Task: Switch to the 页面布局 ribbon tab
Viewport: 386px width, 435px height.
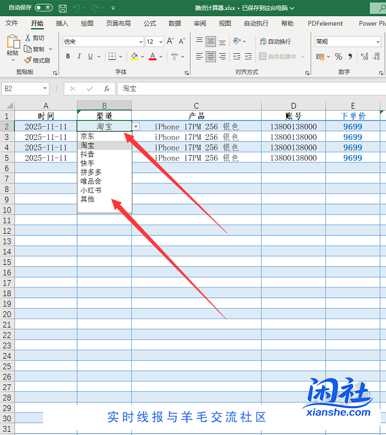Action: (x=119, y=23)
